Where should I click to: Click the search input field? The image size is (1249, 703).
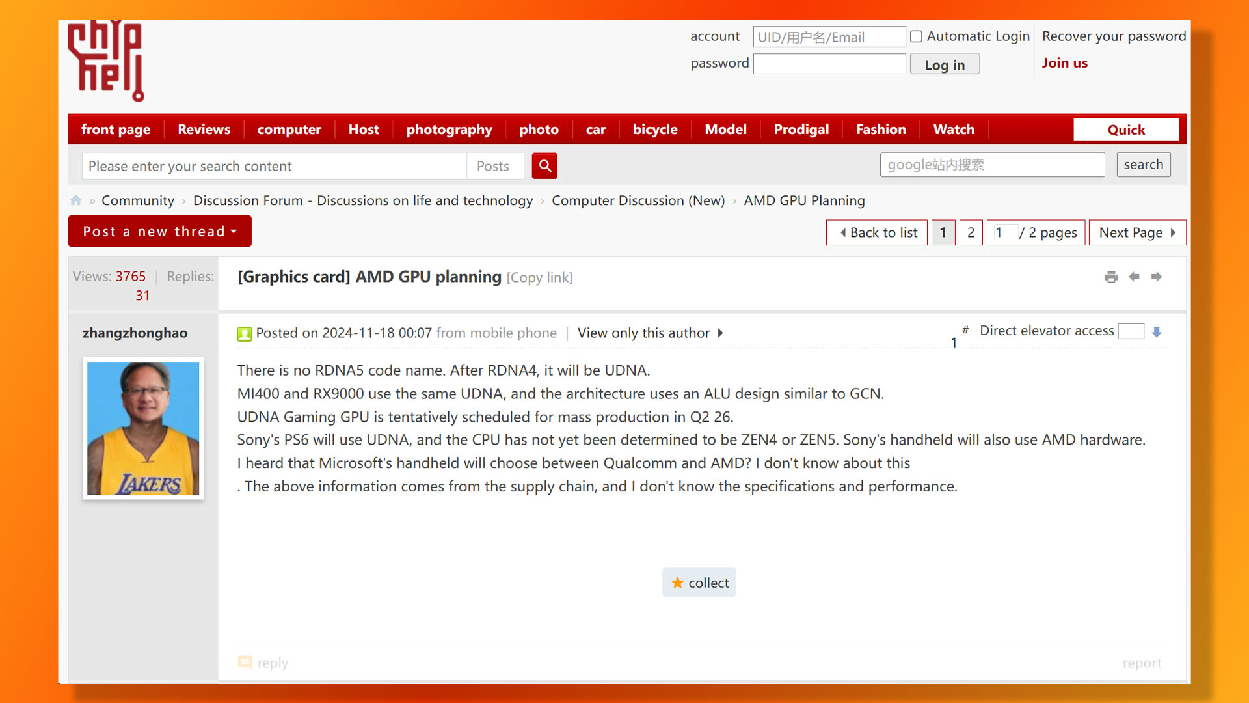(x=274, y=165)
